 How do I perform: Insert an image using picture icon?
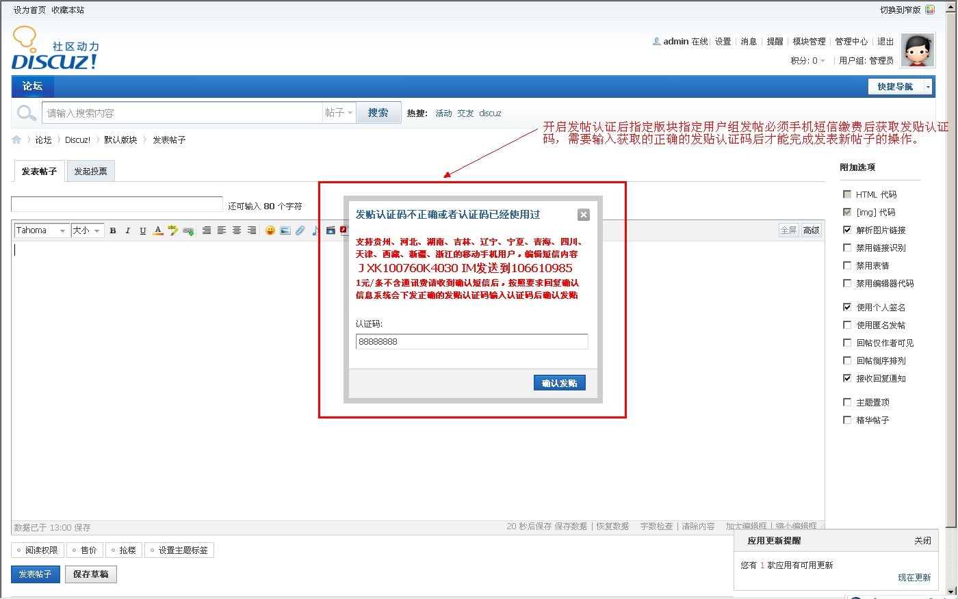point(285,230)
